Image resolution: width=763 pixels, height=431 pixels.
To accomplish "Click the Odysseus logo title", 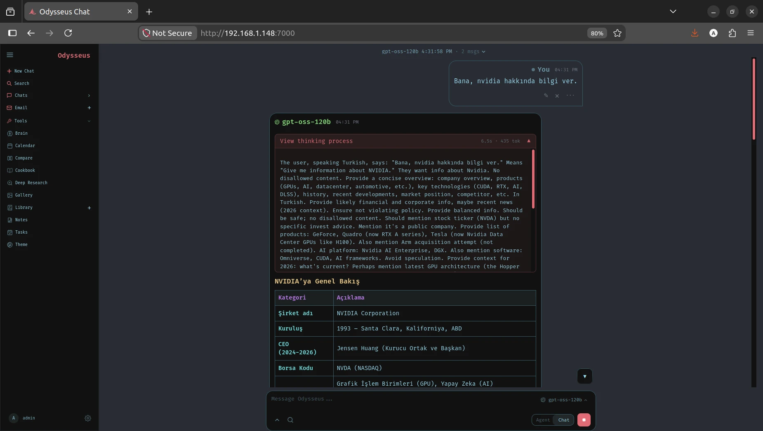I will coord(74,55).
